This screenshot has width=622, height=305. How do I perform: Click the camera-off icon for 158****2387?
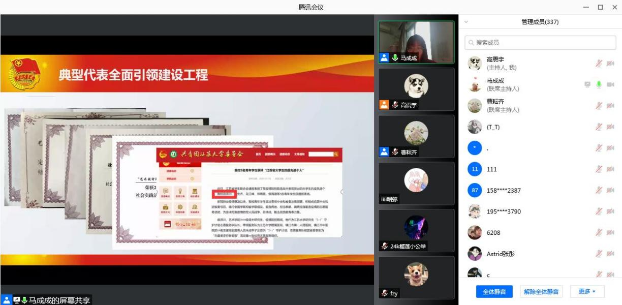[610, 191]
